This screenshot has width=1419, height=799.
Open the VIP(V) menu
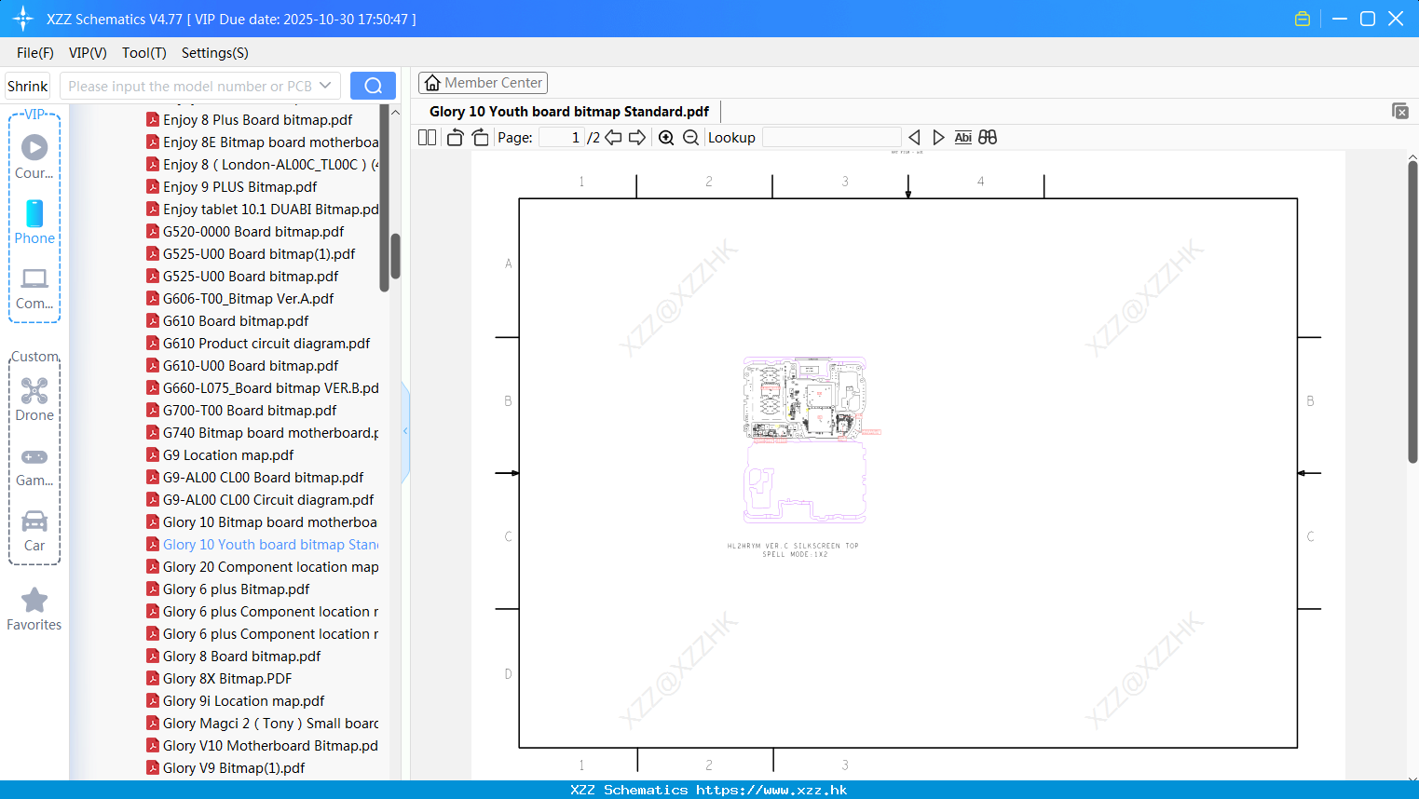(88, 52)
